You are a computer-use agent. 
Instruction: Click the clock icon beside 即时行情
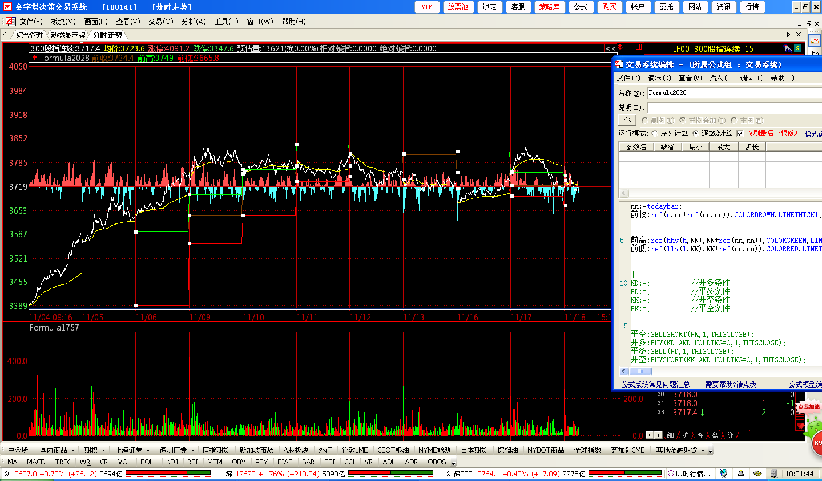coord(671,474)
